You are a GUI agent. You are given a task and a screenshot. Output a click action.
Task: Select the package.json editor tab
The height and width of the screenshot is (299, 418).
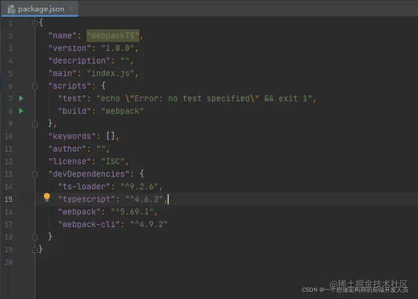(40, 9)
